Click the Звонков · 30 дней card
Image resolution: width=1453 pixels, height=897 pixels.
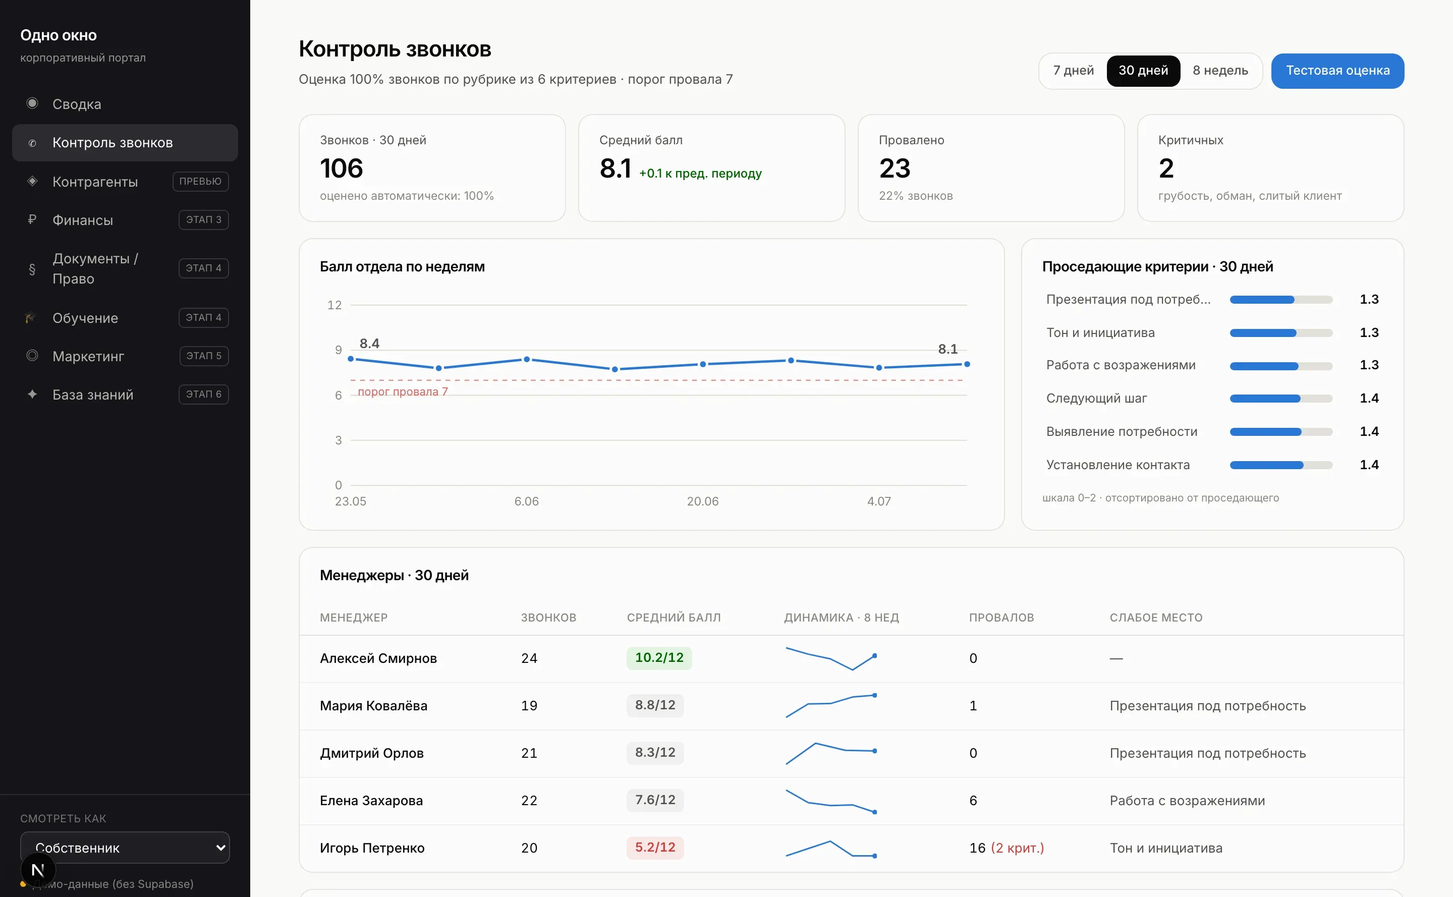pyautogui.click(x=432, y=168)
